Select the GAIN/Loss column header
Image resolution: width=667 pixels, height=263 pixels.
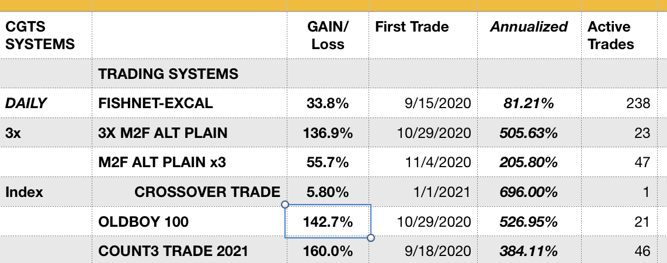[328, 36]
